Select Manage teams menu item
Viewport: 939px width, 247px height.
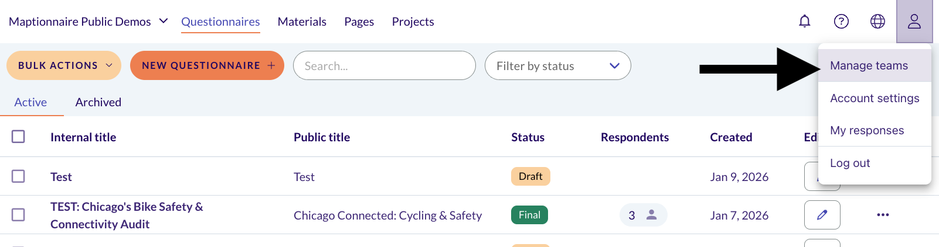click(875, 65)
